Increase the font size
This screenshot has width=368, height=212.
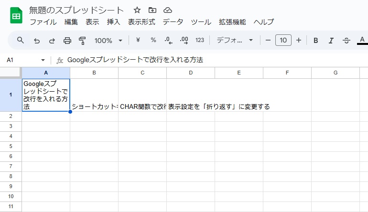pos(299,40)
